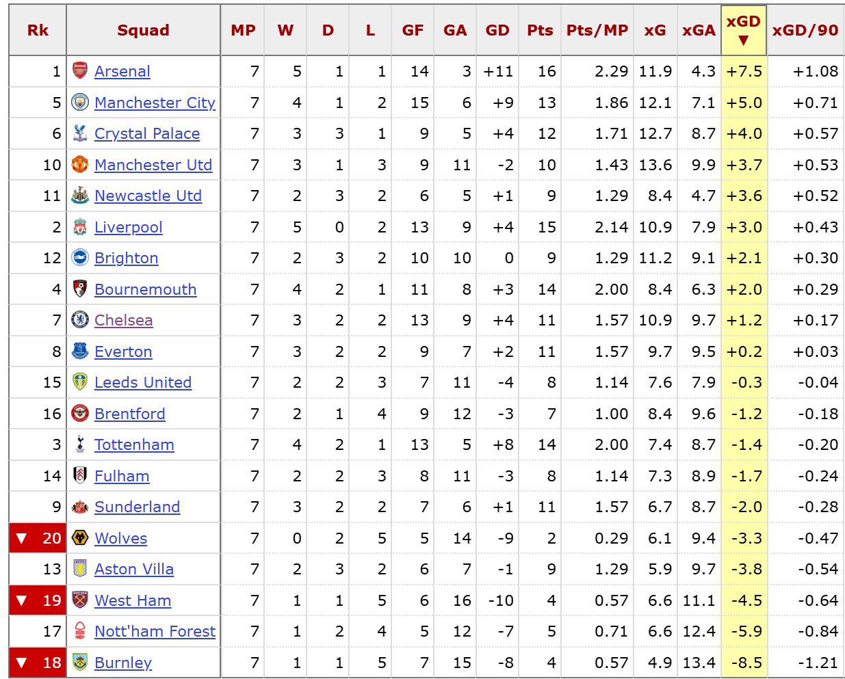
Task: Toggle the relegation marker beside Burnley
Action: coord(23,663)
